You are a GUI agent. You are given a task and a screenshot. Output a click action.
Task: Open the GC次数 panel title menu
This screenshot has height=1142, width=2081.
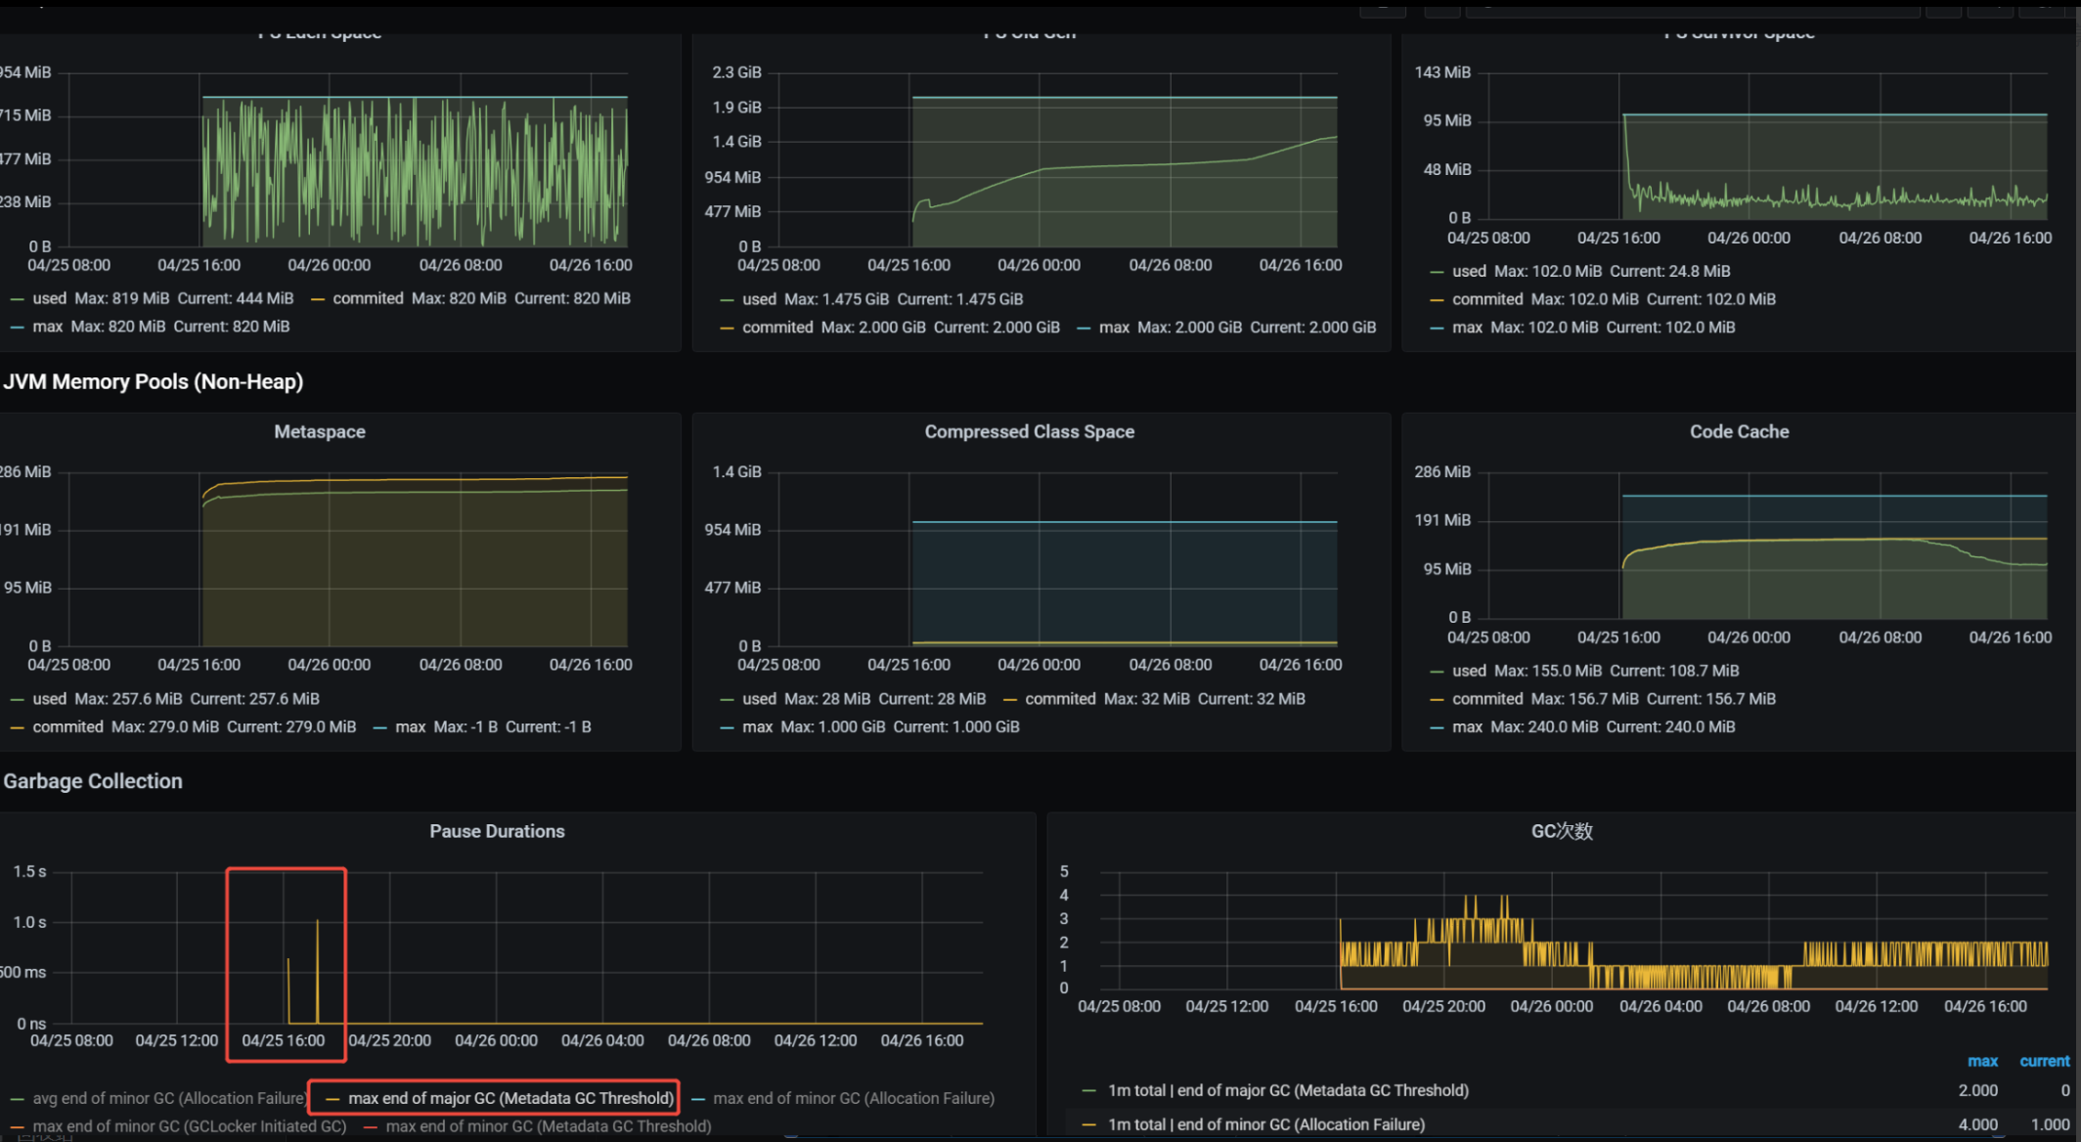pyautogui.click(x=1562, y=832)
